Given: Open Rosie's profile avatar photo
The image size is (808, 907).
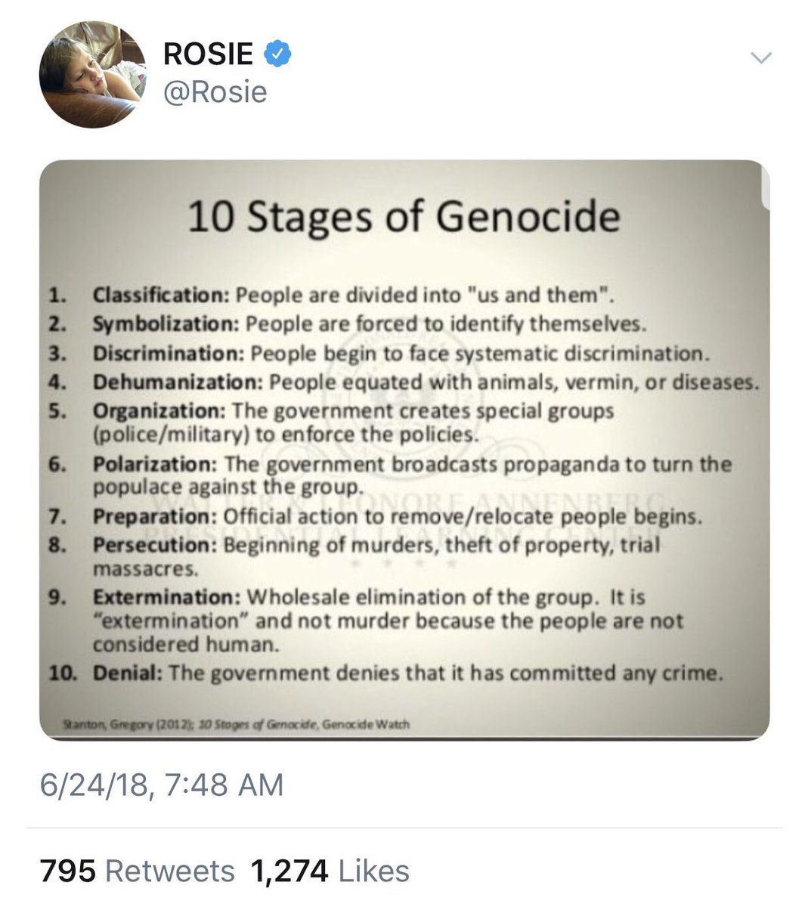Looking at the screenshot, I should 92,74.
